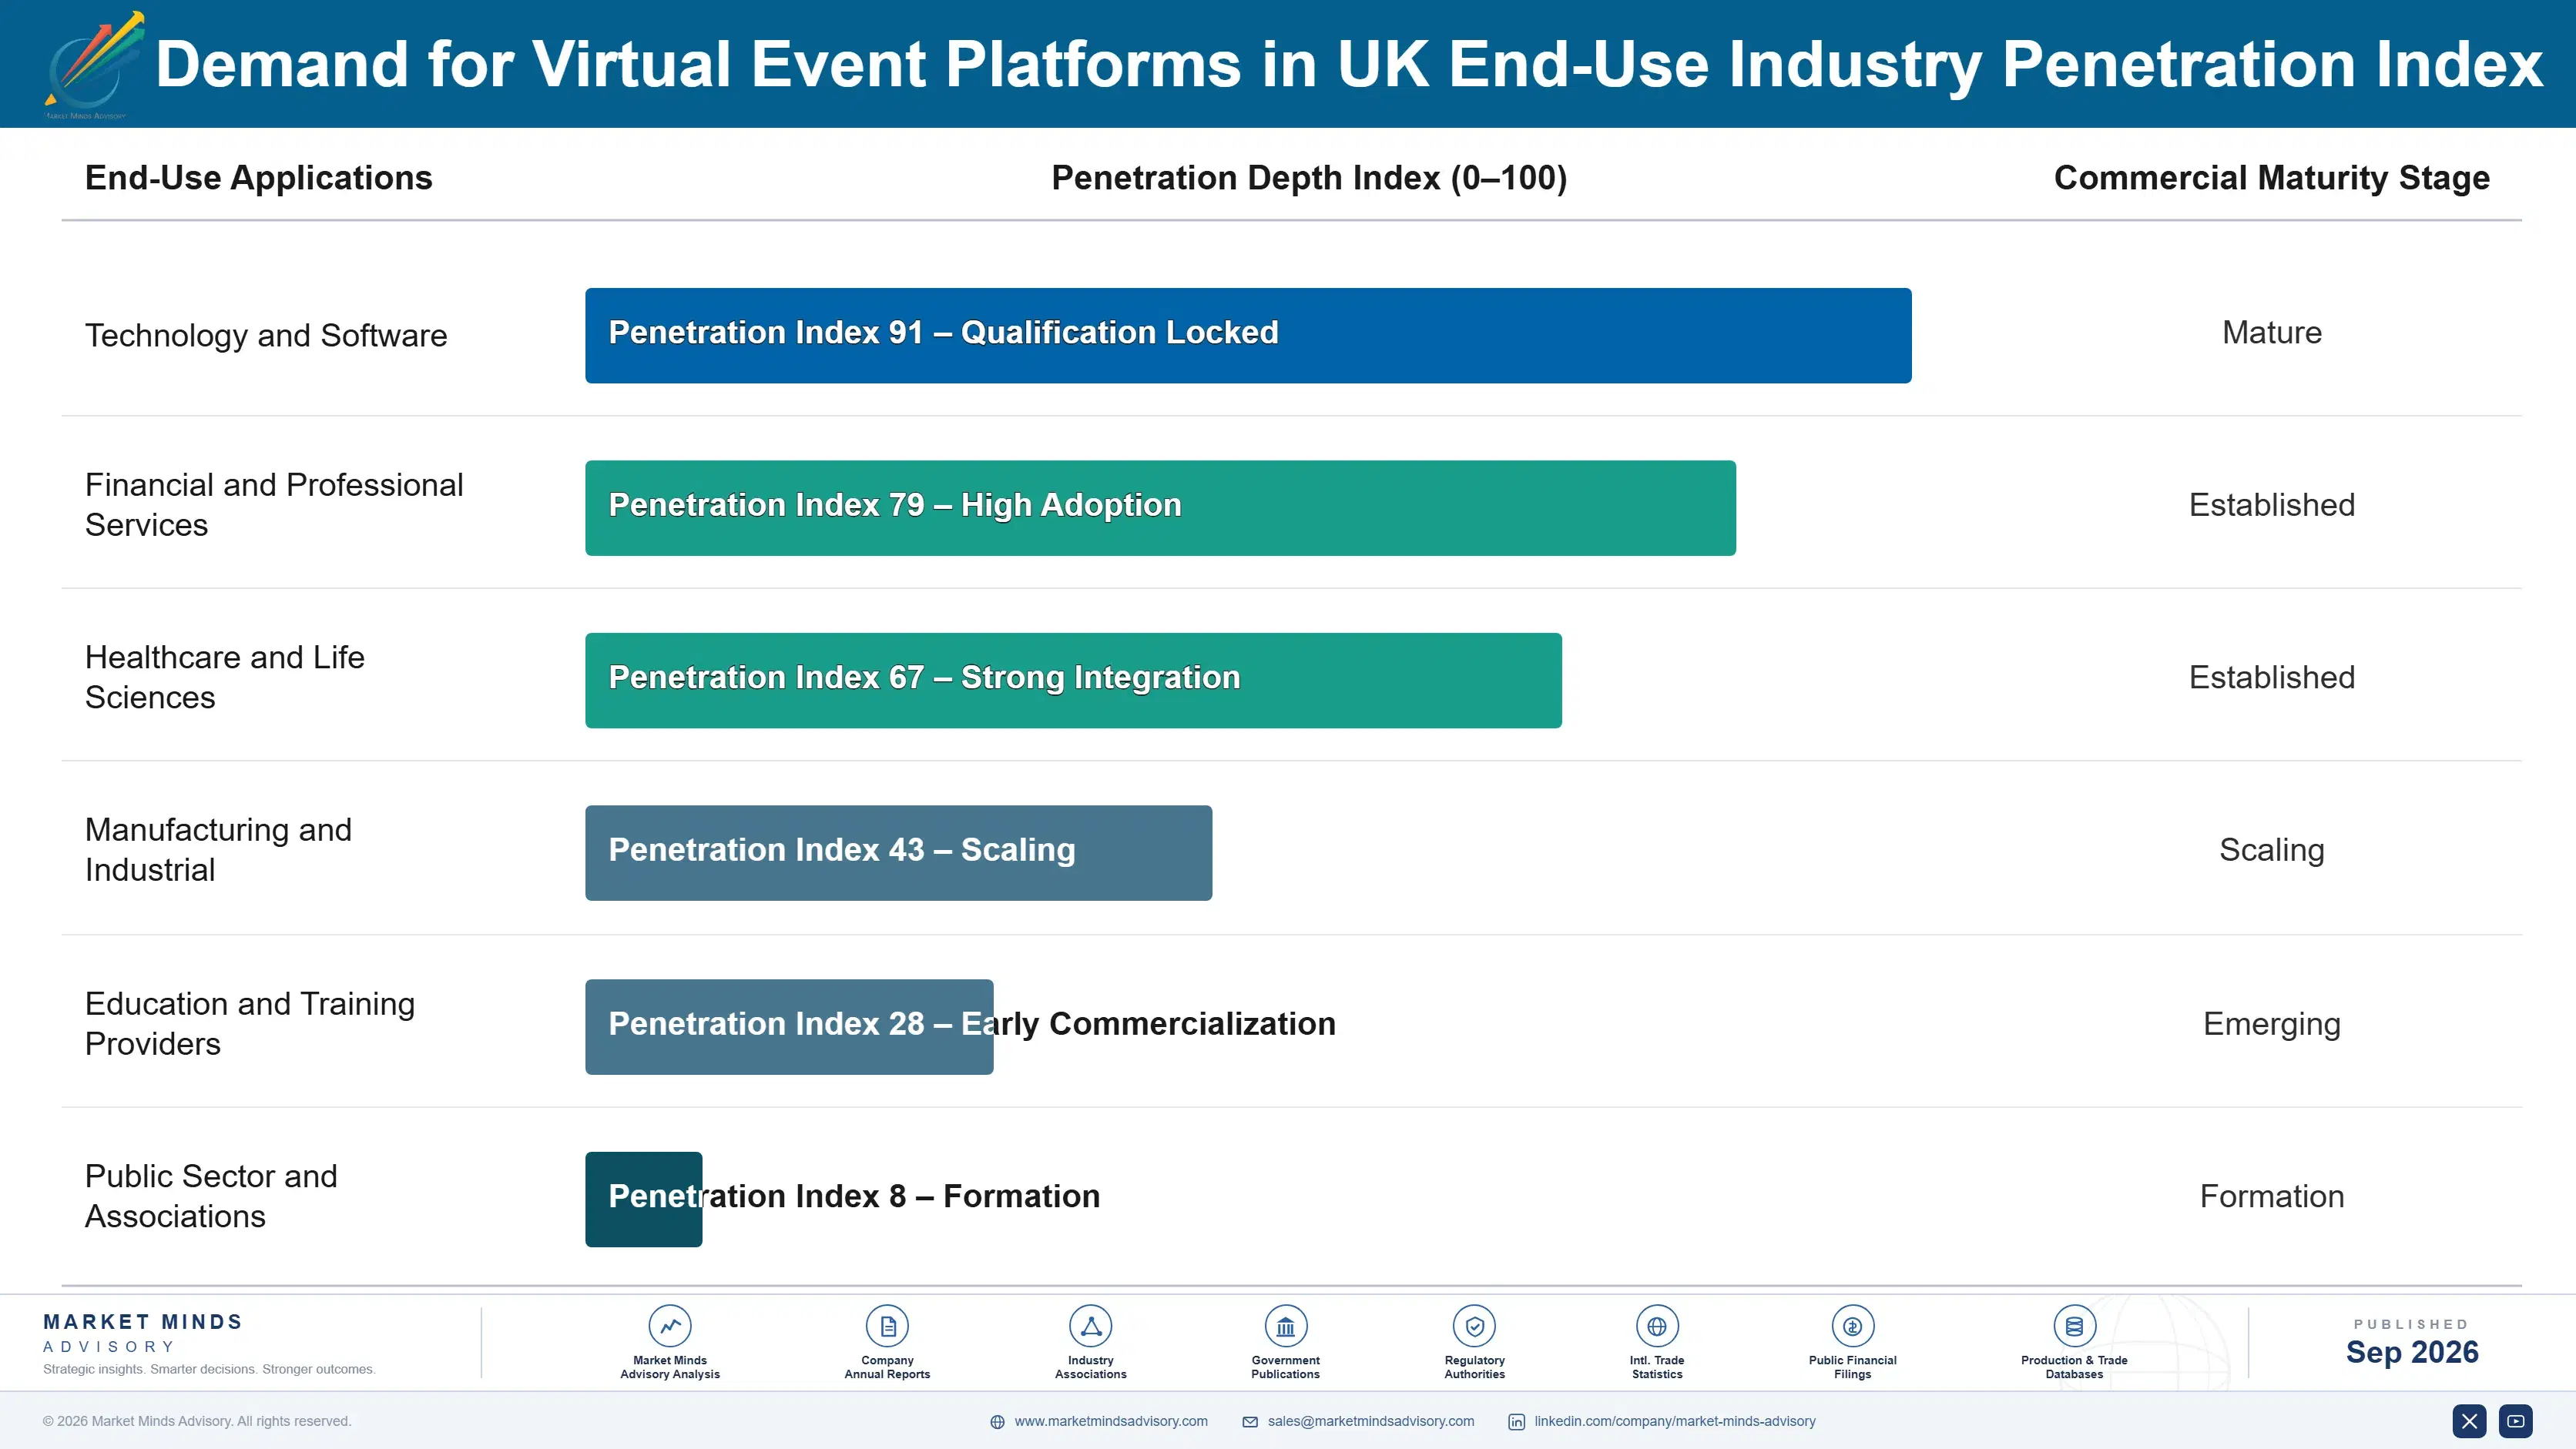Open the YouTube icon in footer
Viewport: 2576px width, 1449px height.
2515,1421
